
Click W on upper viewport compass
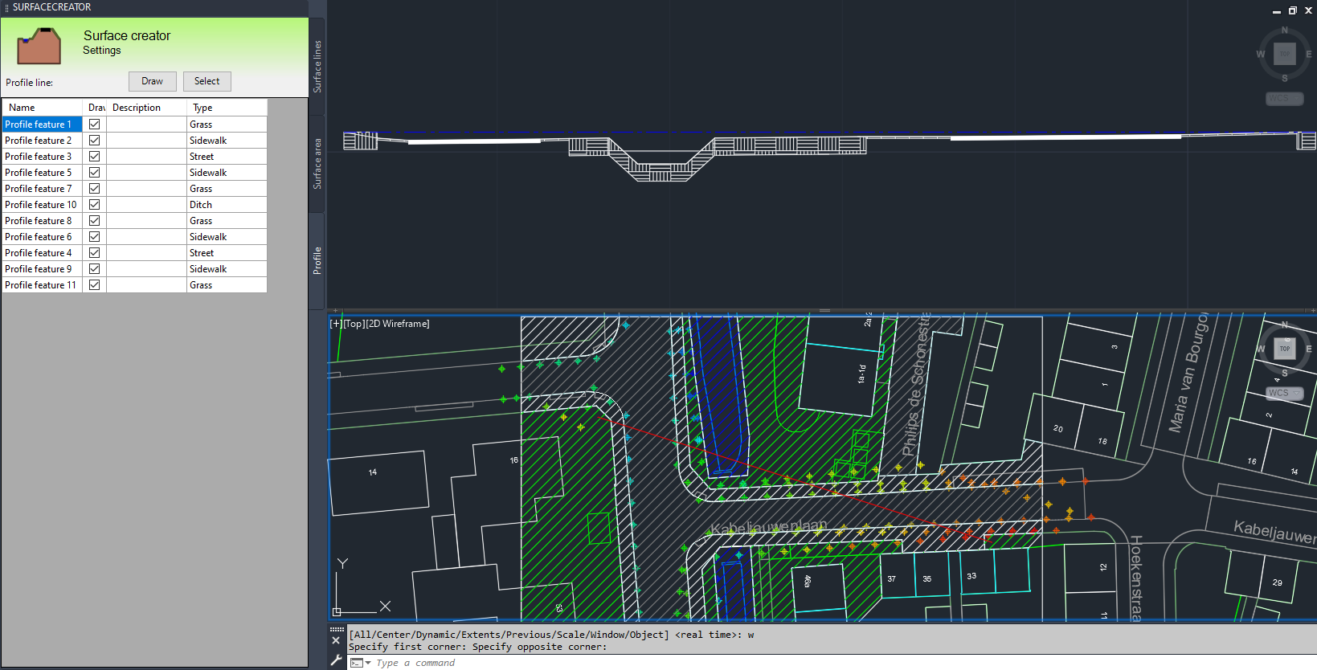1261,54
